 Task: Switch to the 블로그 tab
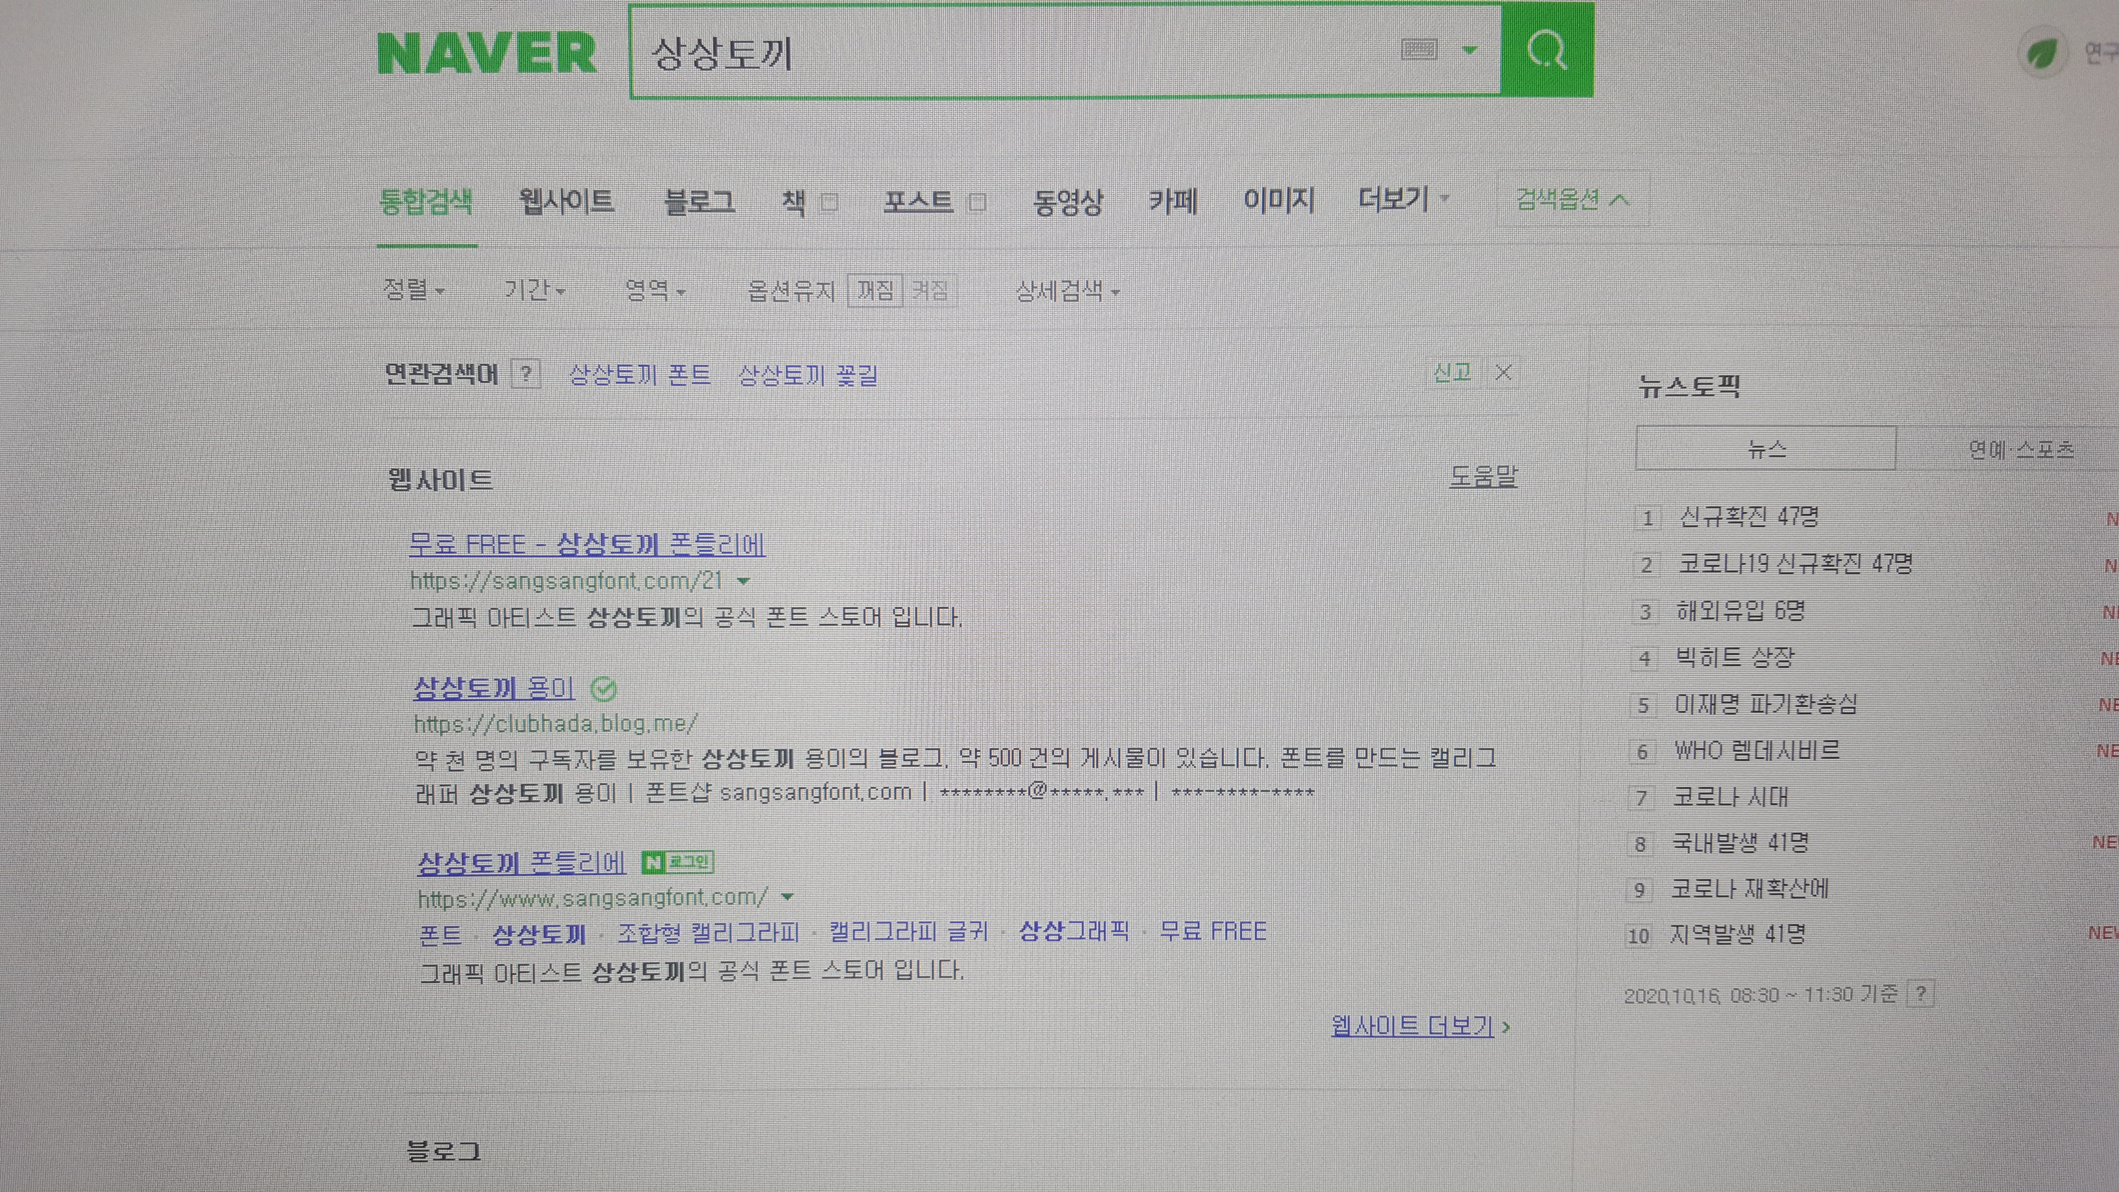point(699,201)
